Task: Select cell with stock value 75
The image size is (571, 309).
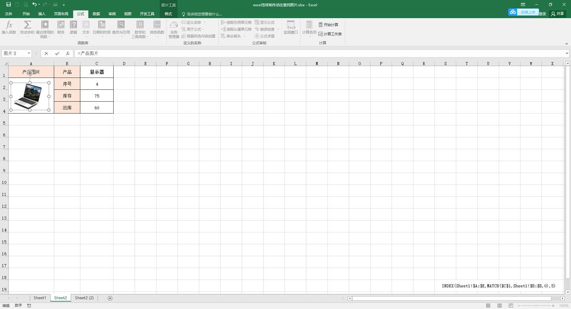Action: pos(97,96)
